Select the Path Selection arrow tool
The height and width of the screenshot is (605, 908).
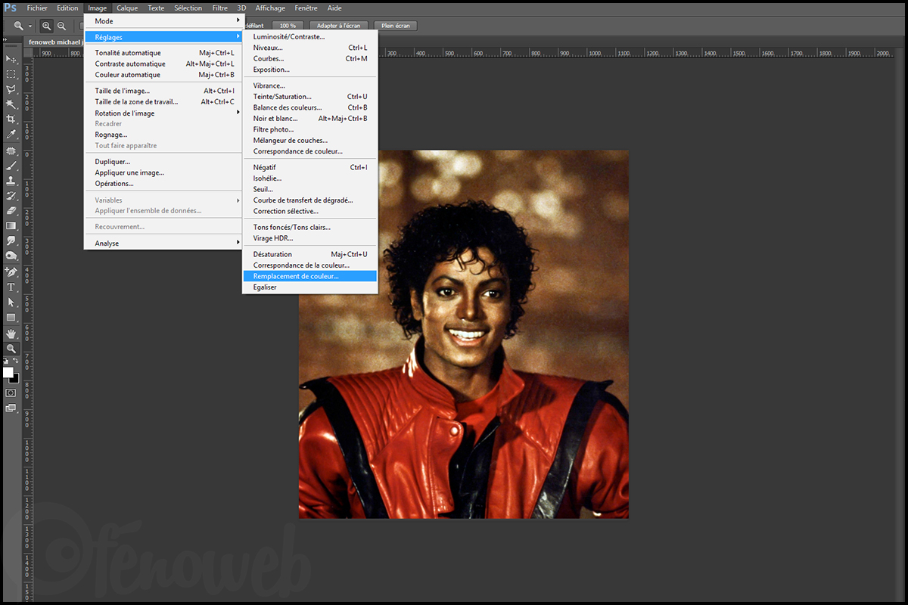pos(11,302)
